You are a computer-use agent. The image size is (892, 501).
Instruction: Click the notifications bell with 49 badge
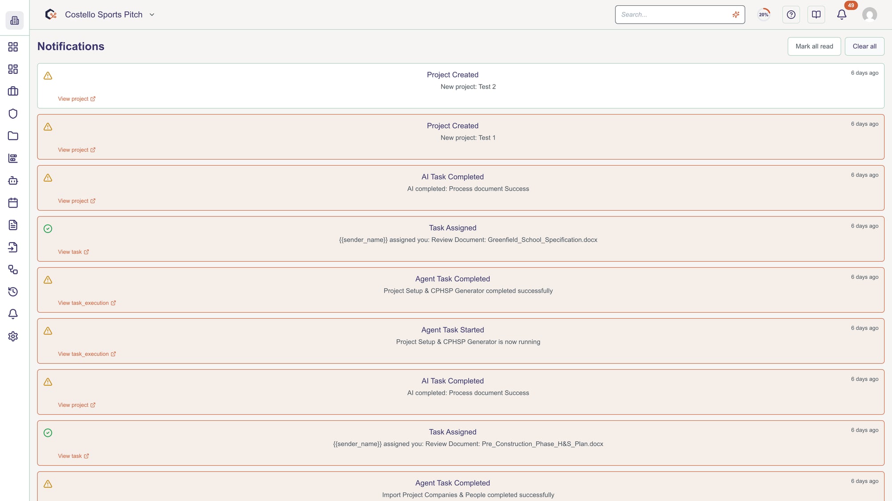(x=842, y=15)
